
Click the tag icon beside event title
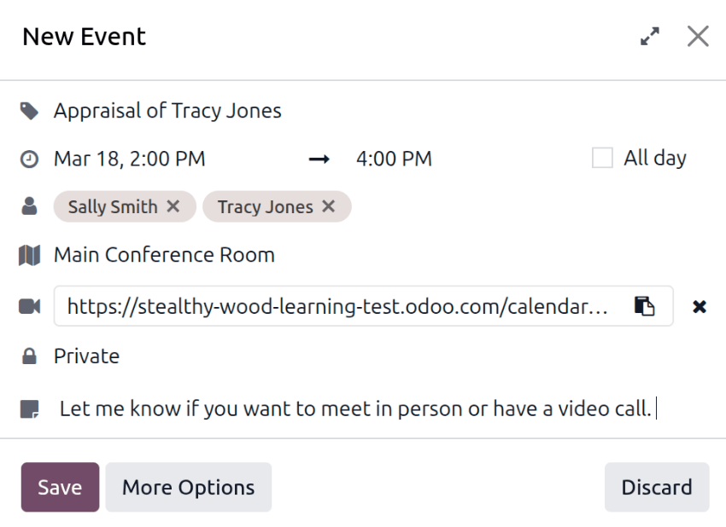click(x=30, y=111)
